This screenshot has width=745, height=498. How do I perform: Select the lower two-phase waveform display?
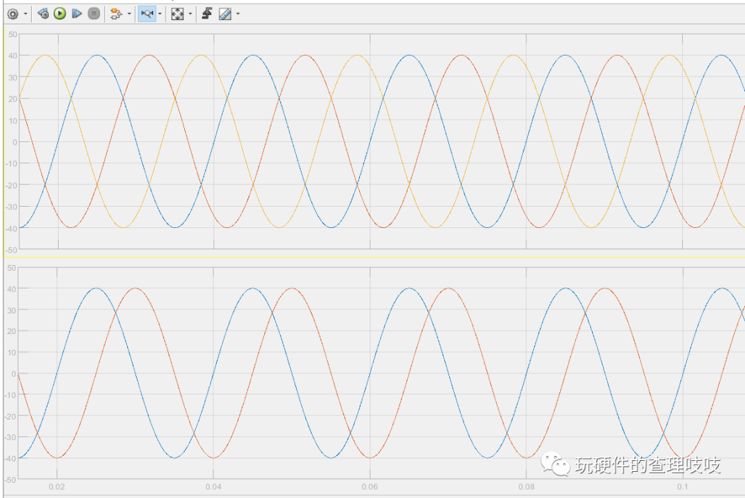[382, 373]
